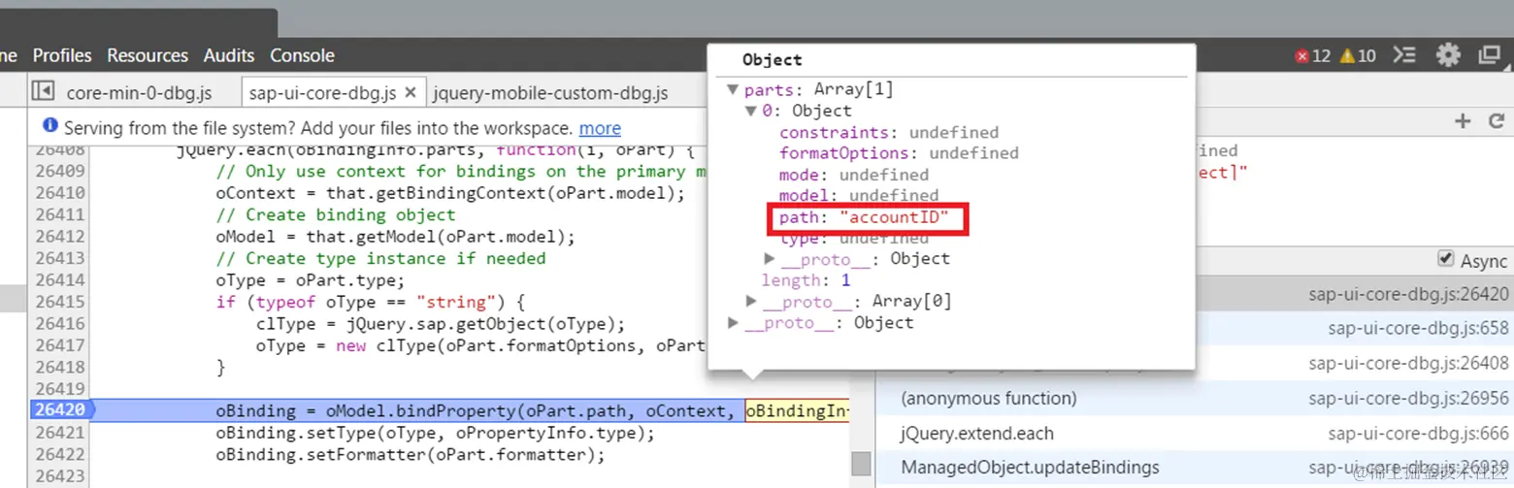
Task: Click line number 26420 breakpoint gutter
Action: pyautogui.click(x=59, y=409)
